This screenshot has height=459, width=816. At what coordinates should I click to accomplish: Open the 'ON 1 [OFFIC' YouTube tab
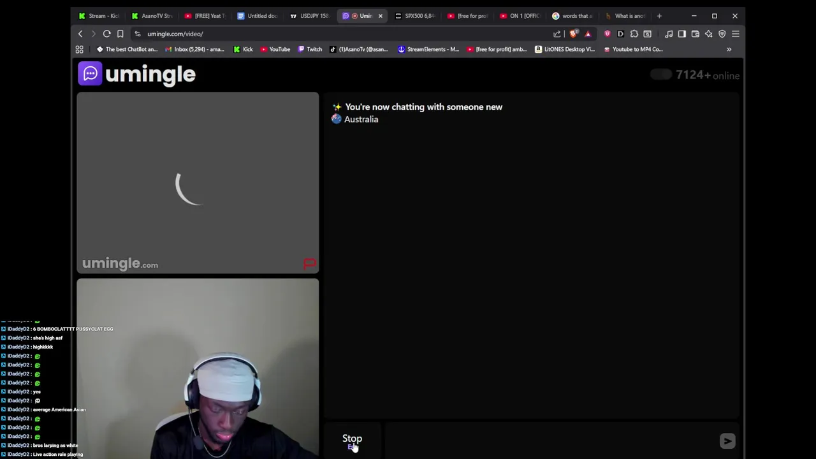(x=520, y=16)
